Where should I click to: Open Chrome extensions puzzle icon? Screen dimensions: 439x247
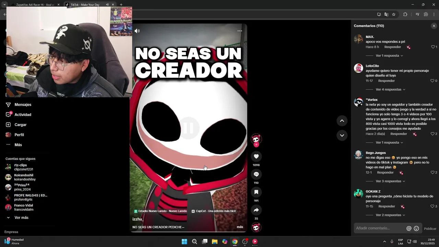pos(405,14)
